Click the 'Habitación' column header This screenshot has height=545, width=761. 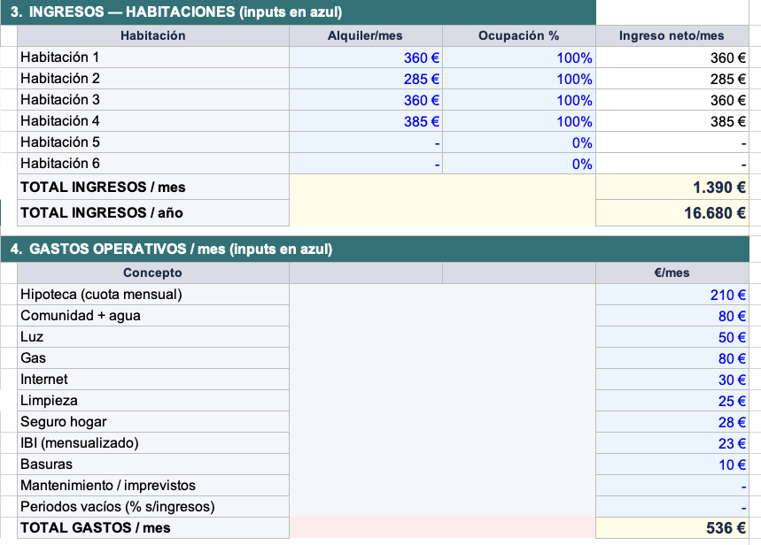153,36
